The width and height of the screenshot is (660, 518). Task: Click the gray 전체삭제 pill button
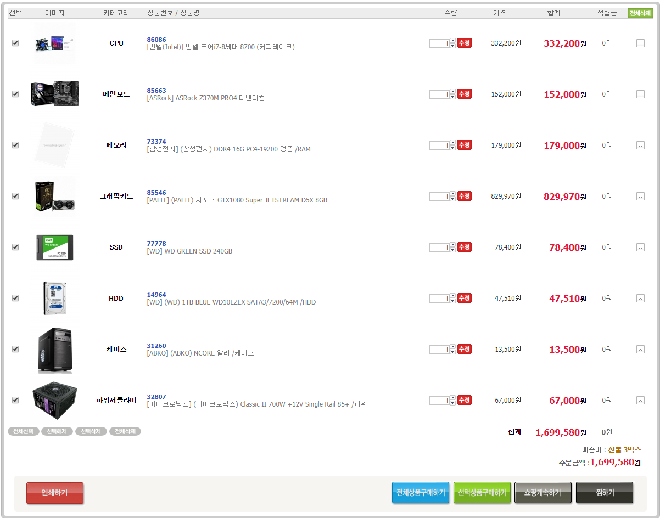(x=125, y=431)
